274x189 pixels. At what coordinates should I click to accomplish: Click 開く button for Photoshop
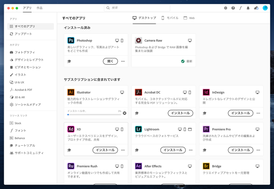(x=110, y=61)
